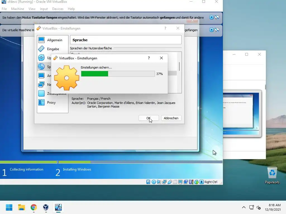Open the clock showing 8:18 AM
The width and height of the screenshot is (286, 214).
coord(273,207)
